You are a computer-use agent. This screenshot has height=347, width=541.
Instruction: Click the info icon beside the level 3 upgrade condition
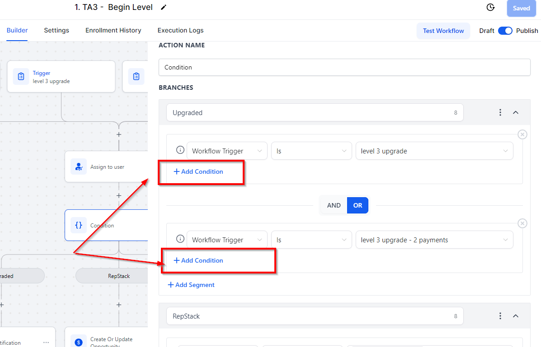click(180, 150)
